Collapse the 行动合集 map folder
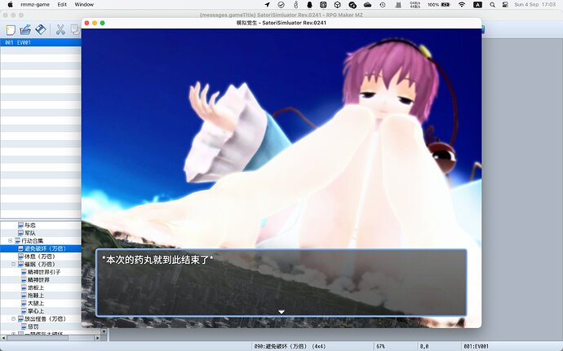Screen dimensions: 563x351 [11, 241]
